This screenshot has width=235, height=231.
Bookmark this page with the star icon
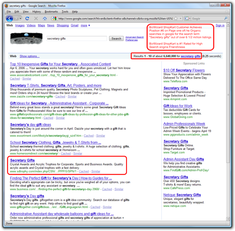[176, 18]
